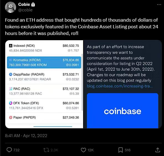Viewport: 164px width, 156px height.
Task: Like the tweet with heart icon
Action: pos(83,150)
